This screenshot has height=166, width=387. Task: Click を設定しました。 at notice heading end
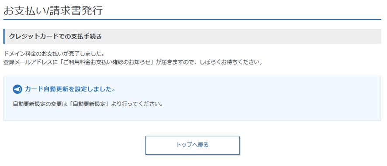pos(92,89)
